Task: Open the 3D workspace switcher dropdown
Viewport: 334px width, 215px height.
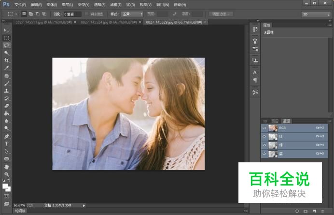Action: pos(316,14)
